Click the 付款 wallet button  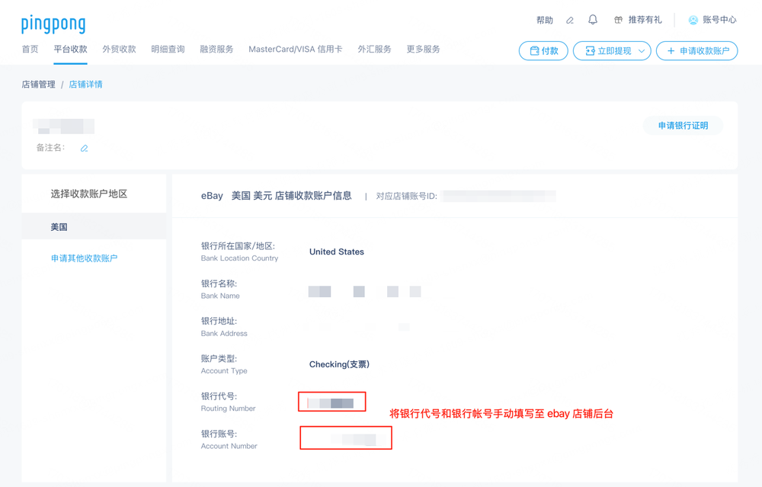click(x=543, y=51)
